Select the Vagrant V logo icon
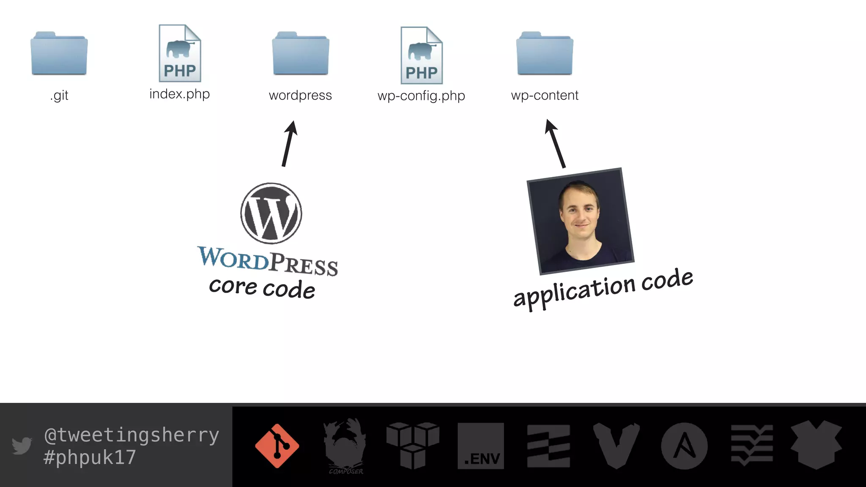The height and width of the screenshot is (487, 866). [617, 446]
